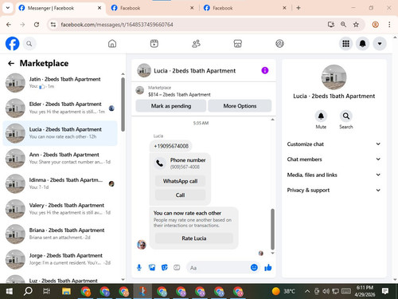This screenshot has width=398, height=299.
Task: Open the Ann apartment conversation
Action: tap(60, 159)
